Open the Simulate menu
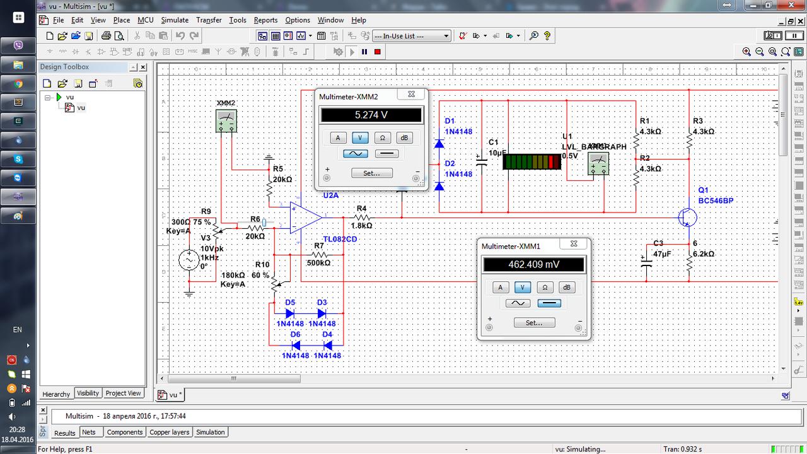This screenshot has height=454, width=807. point(175,20)
